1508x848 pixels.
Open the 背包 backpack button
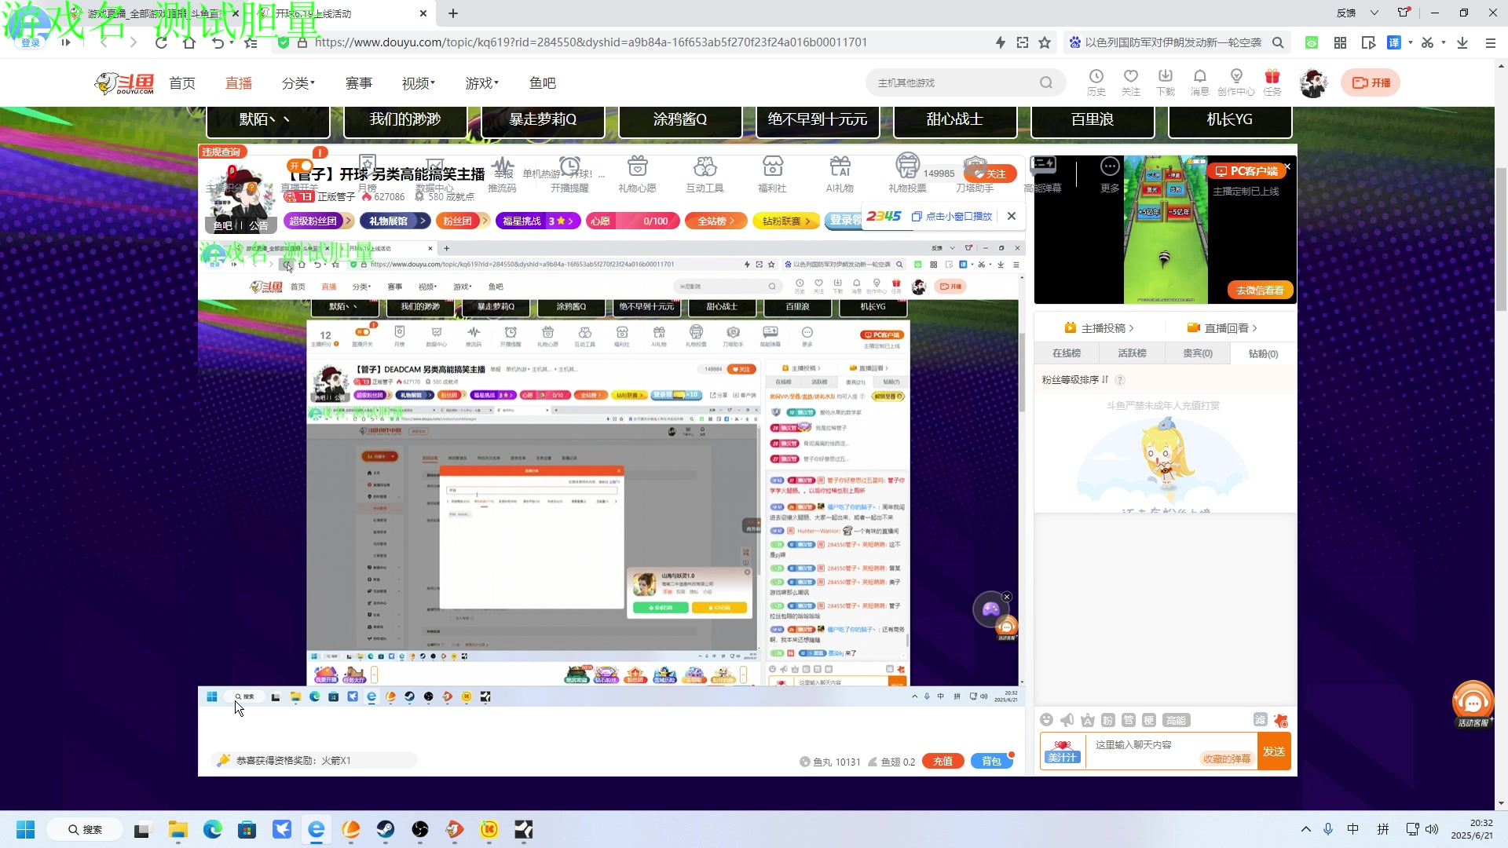click(x=992, y=761)
